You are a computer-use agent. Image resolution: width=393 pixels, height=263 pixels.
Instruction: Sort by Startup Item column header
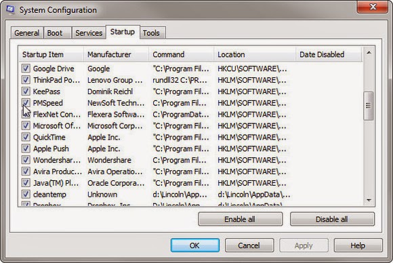(x=51, y=54)
